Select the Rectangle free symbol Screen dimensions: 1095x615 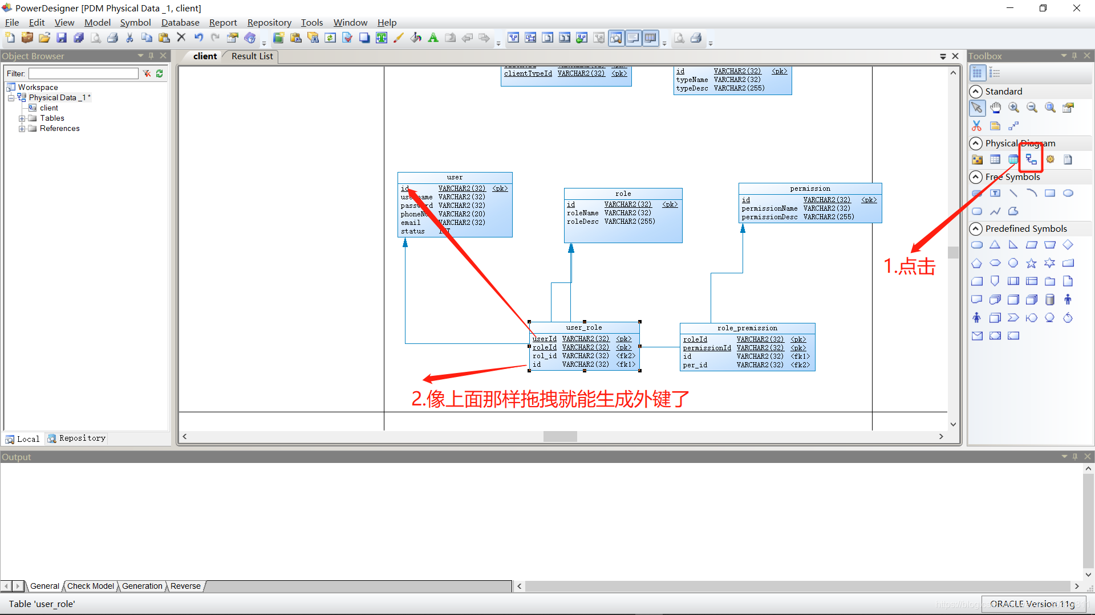coord(1050,193)
